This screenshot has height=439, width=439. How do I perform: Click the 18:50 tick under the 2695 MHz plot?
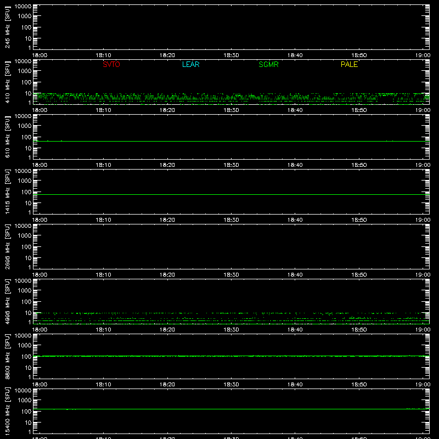359,275
